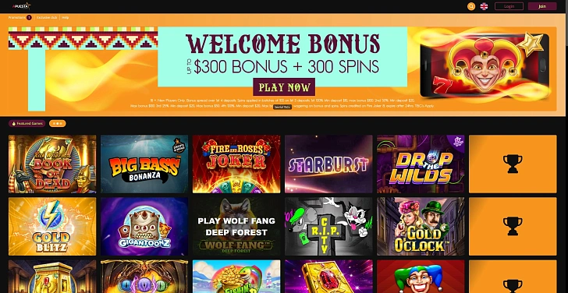Click the second row trophy tile
568x293 pixels.
coord(513,227)
